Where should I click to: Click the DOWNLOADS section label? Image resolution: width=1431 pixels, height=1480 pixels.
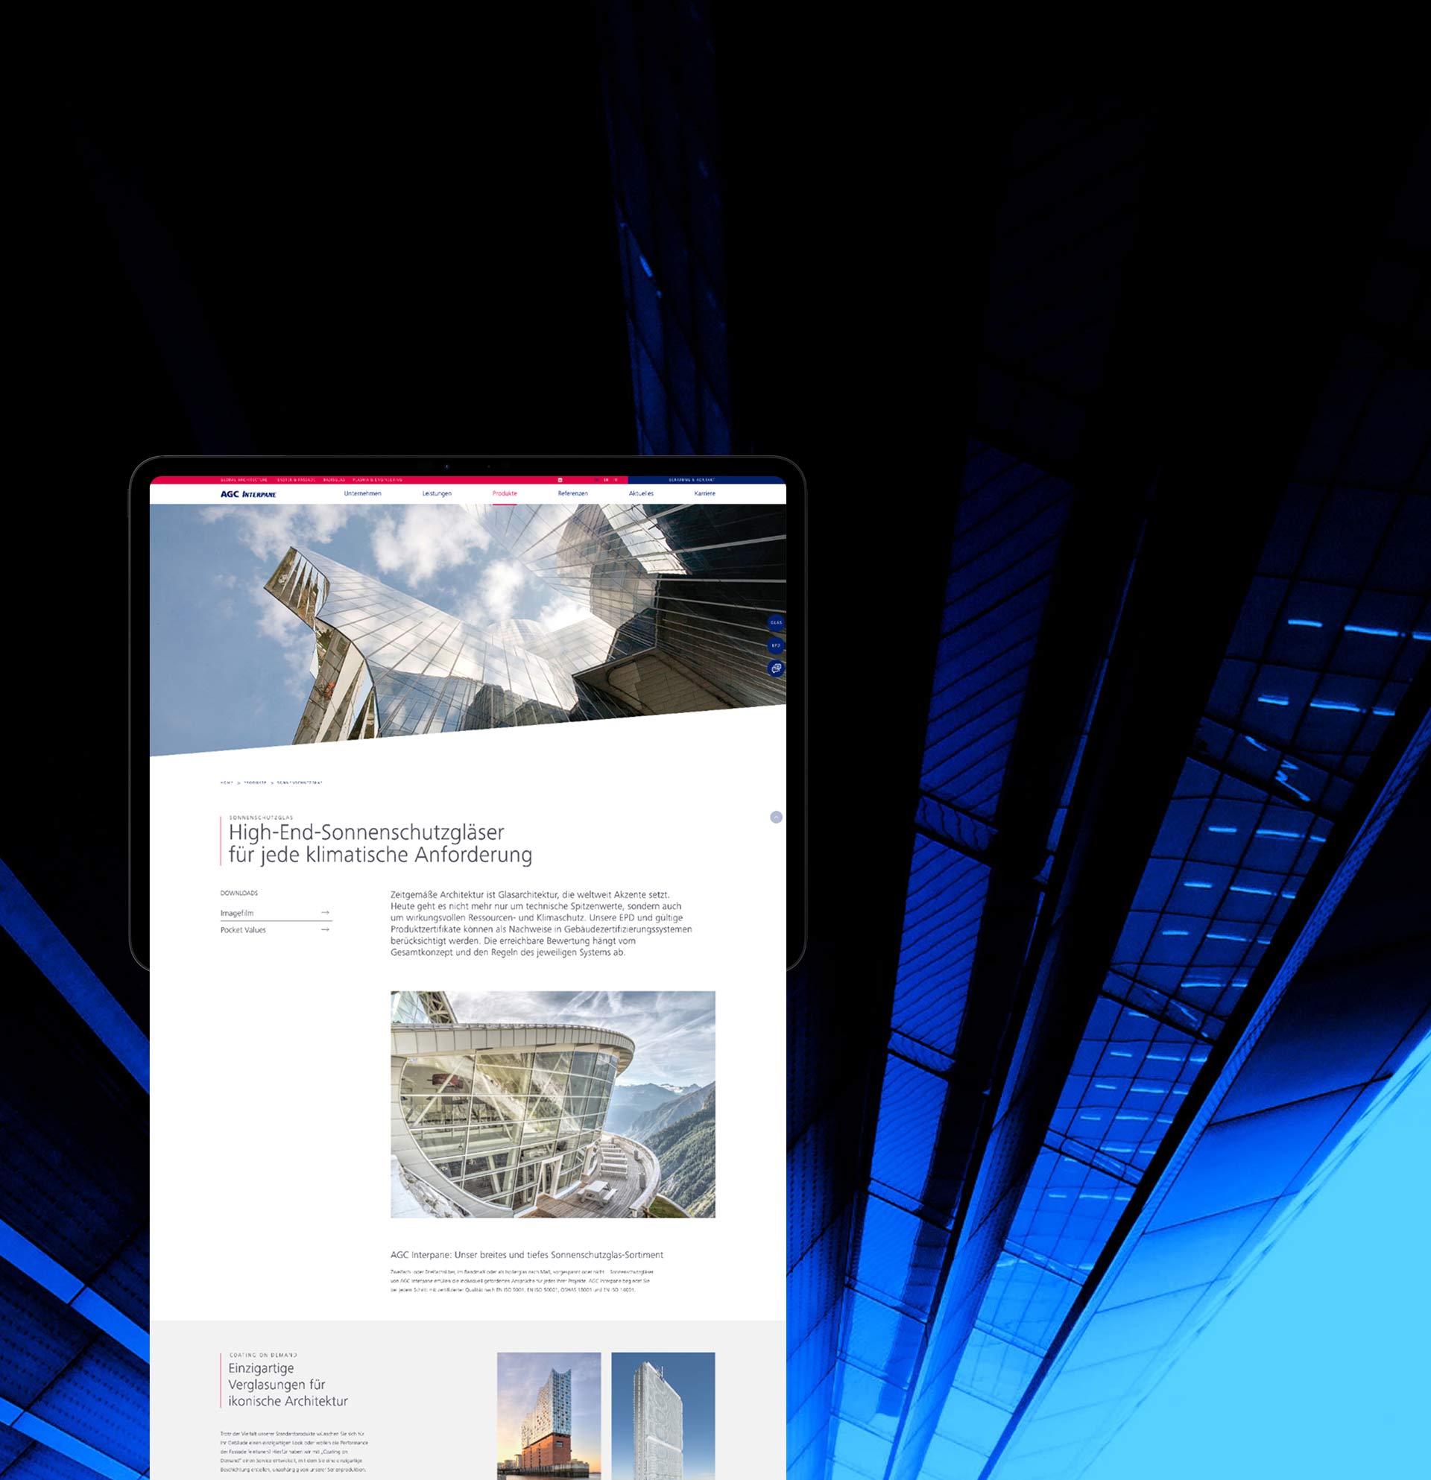tap(238, 894)
